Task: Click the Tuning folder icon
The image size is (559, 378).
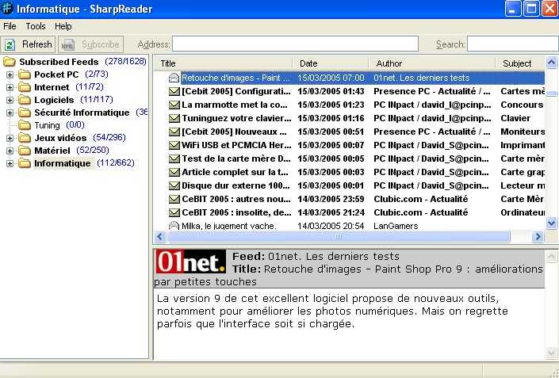Action: pos(25,125)
